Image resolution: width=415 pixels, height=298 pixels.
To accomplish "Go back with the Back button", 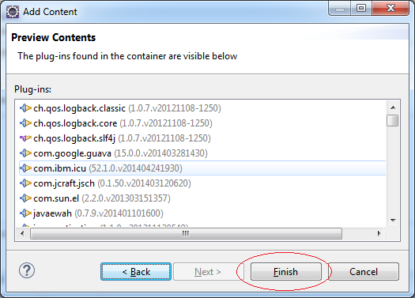I will coord(136,272).
